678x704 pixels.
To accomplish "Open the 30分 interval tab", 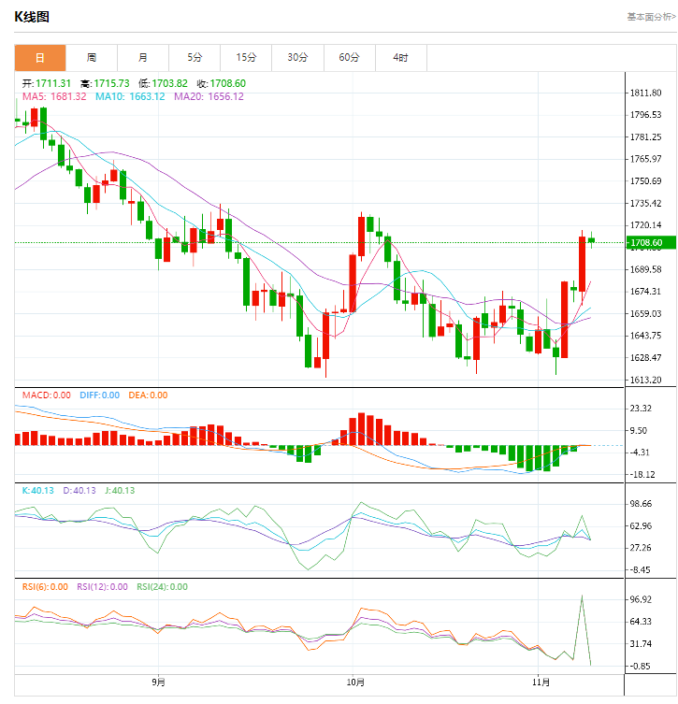I will 297,58.
